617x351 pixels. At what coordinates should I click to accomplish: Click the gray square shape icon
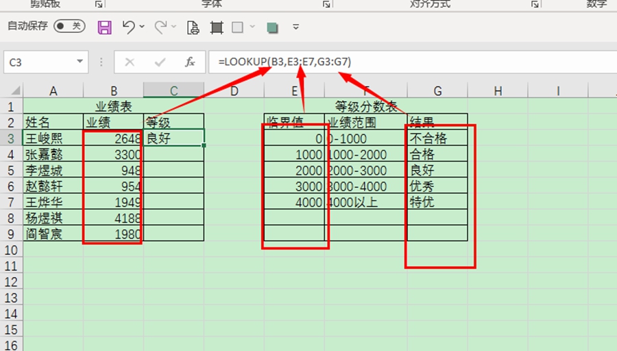(x=237, y=27)
